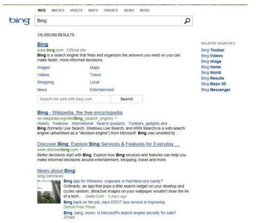
Task: Click the news story thumbnail image
Action: (x=49, y=192)
